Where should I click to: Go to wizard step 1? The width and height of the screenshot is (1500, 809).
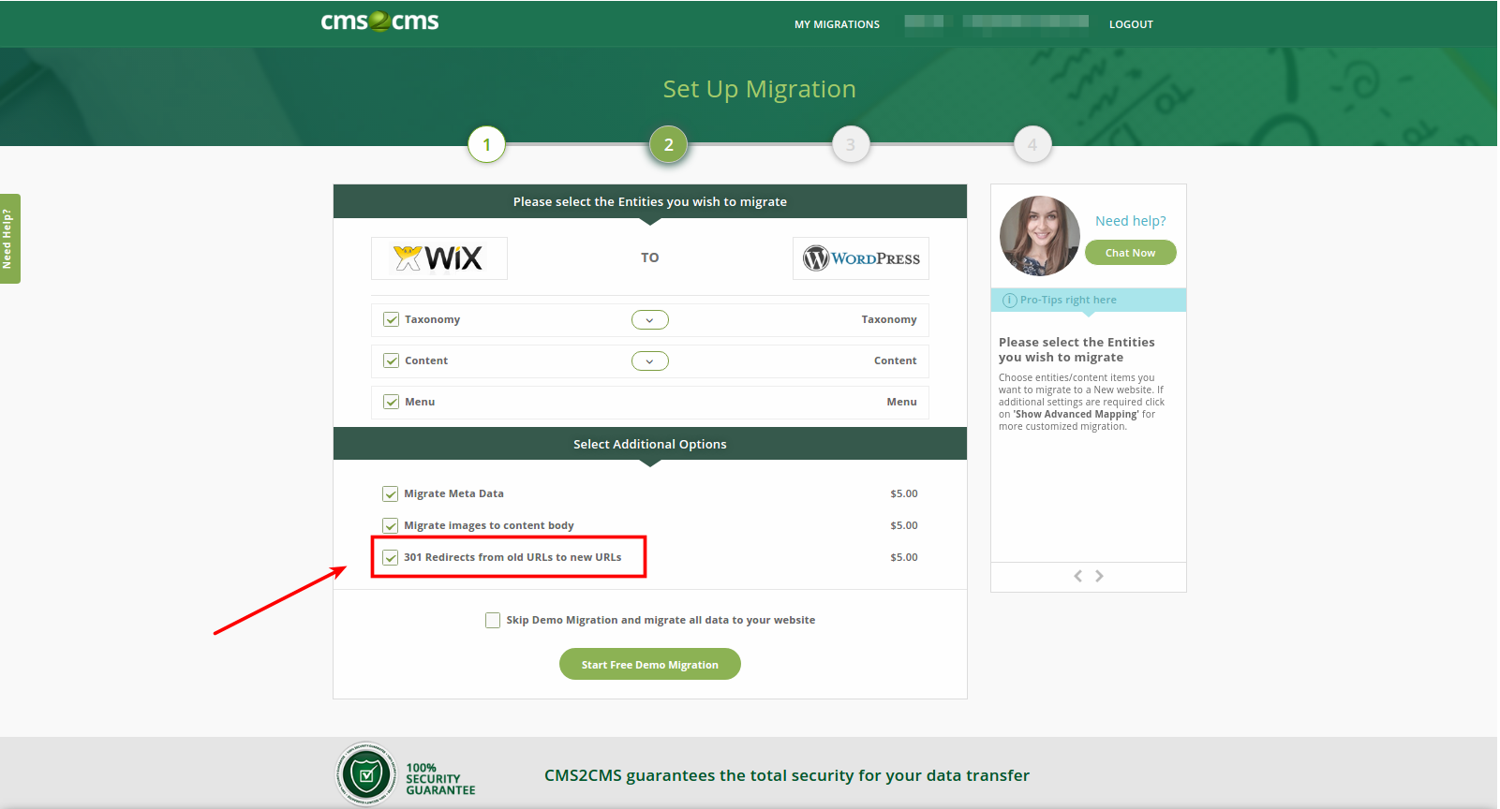coord(486,144)
